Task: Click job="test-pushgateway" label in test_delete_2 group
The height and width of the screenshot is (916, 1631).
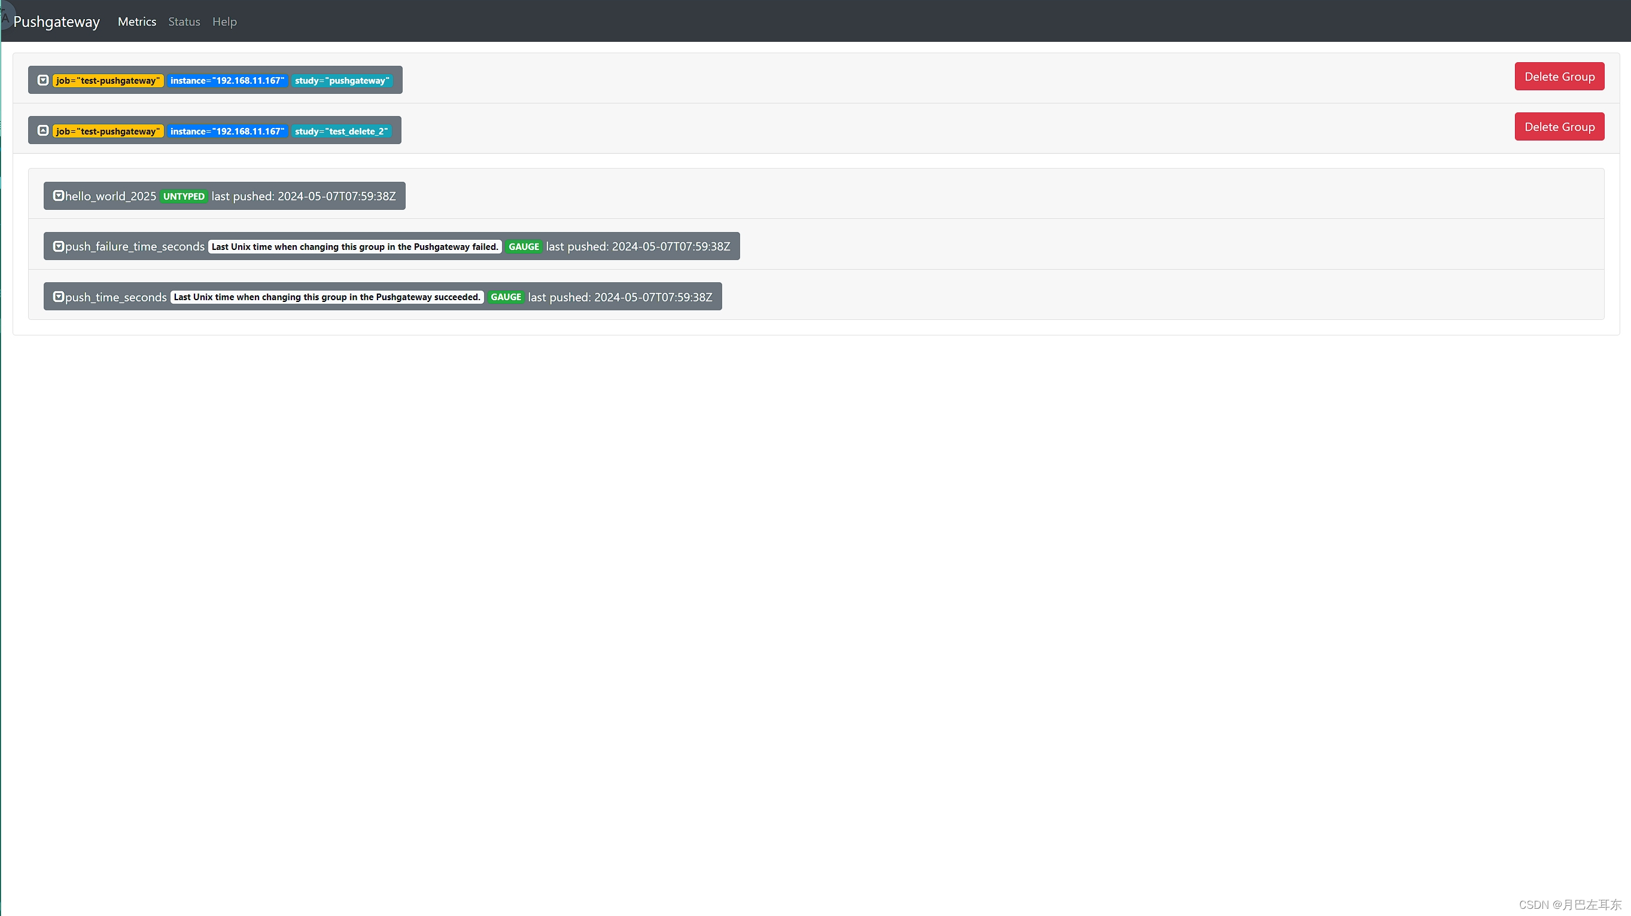Action: click(x=108, y=131)
